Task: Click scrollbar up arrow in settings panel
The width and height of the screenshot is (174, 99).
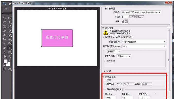Action: click(169, 28)
